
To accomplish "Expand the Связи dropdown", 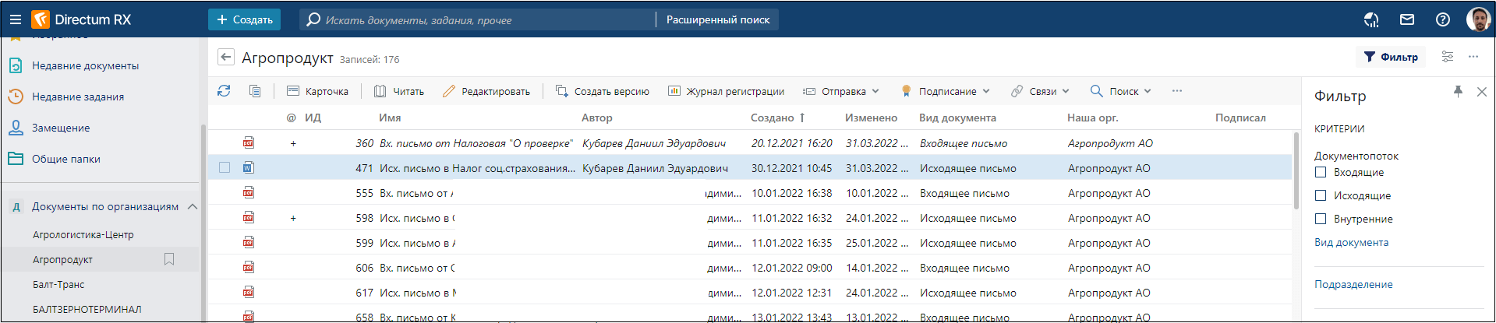I will click(1040, 91).
